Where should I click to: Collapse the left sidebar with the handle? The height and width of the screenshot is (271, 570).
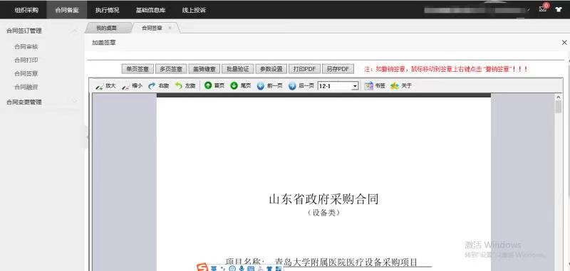87,137
